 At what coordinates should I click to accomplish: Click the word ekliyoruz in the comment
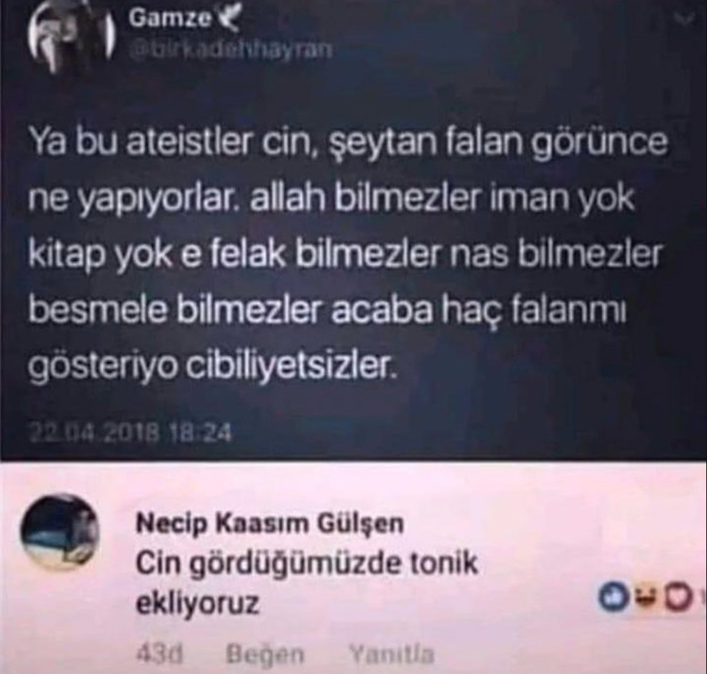[x=198, y=604]
